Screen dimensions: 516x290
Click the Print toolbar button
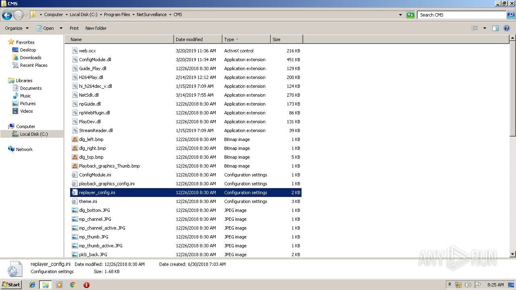tap(74, 28)
